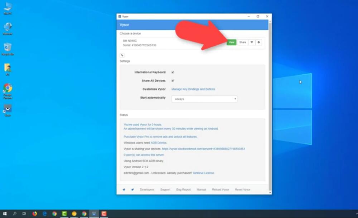Viewport: 358px width, 218px height.
Task: Open the user folder desktop icon
Action: [x=8, y=70]
